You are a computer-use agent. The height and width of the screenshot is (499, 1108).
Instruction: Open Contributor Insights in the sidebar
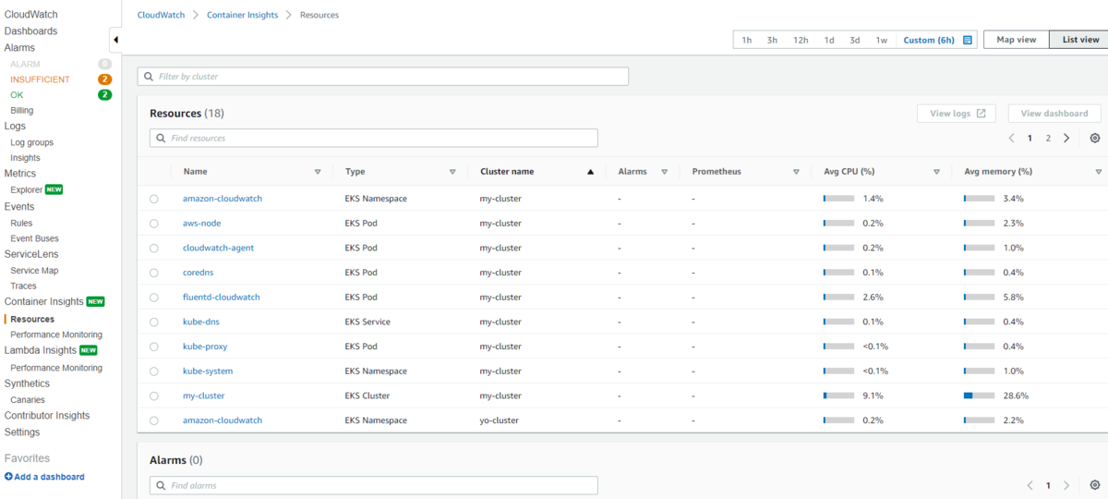coord(47,416)
